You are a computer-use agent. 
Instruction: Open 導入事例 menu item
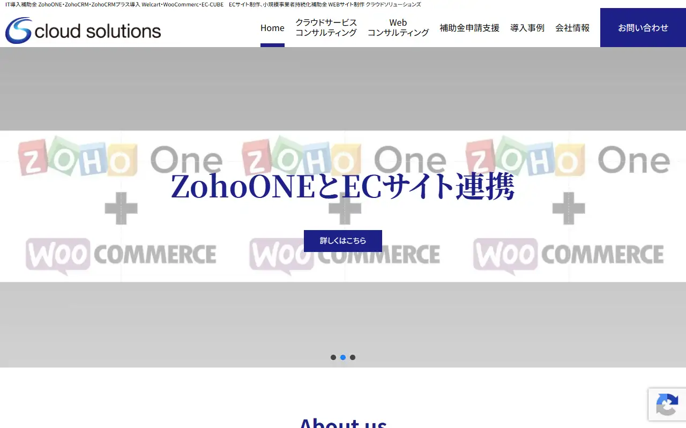coord(527,28)
